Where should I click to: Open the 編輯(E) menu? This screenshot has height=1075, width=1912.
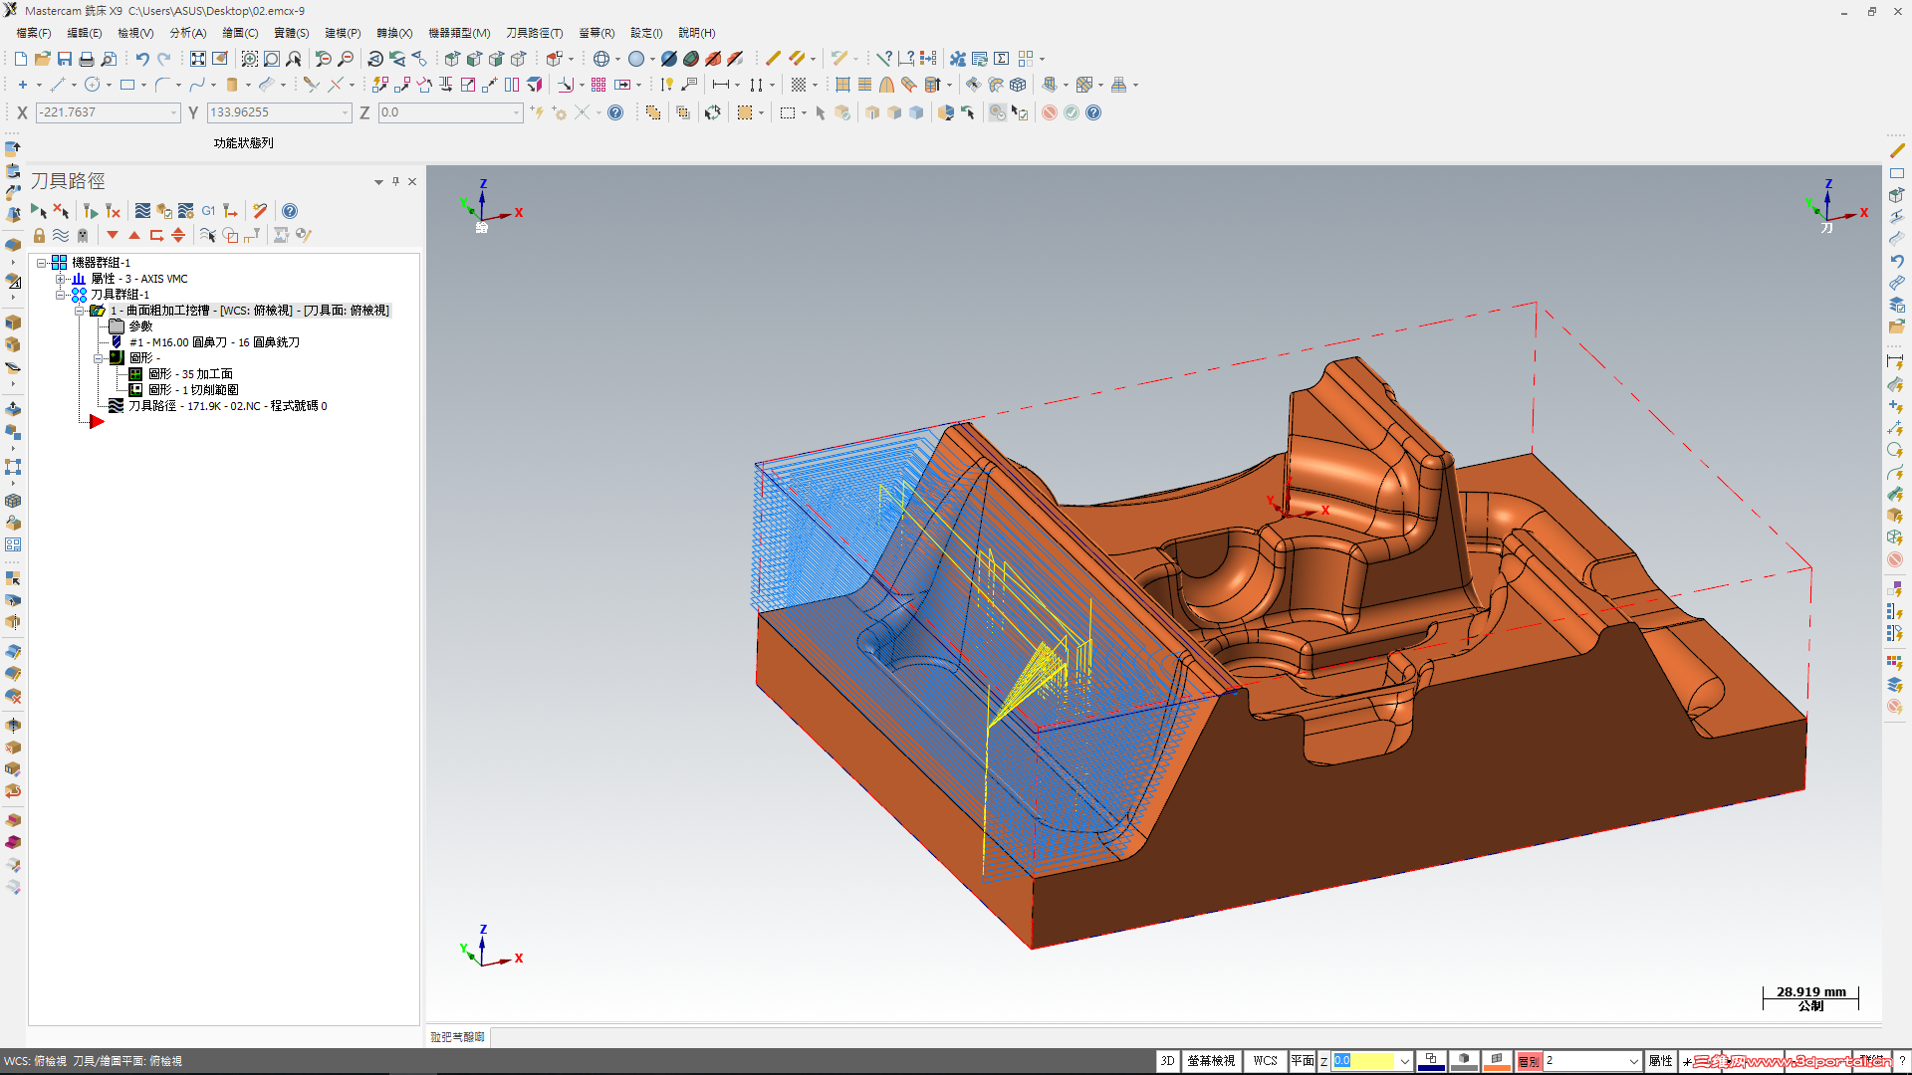click(x=85, y=33)
